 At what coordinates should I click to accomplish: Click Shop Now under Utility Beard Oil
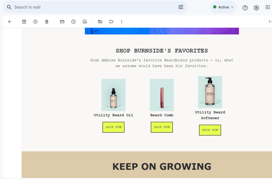coord(113,127)
